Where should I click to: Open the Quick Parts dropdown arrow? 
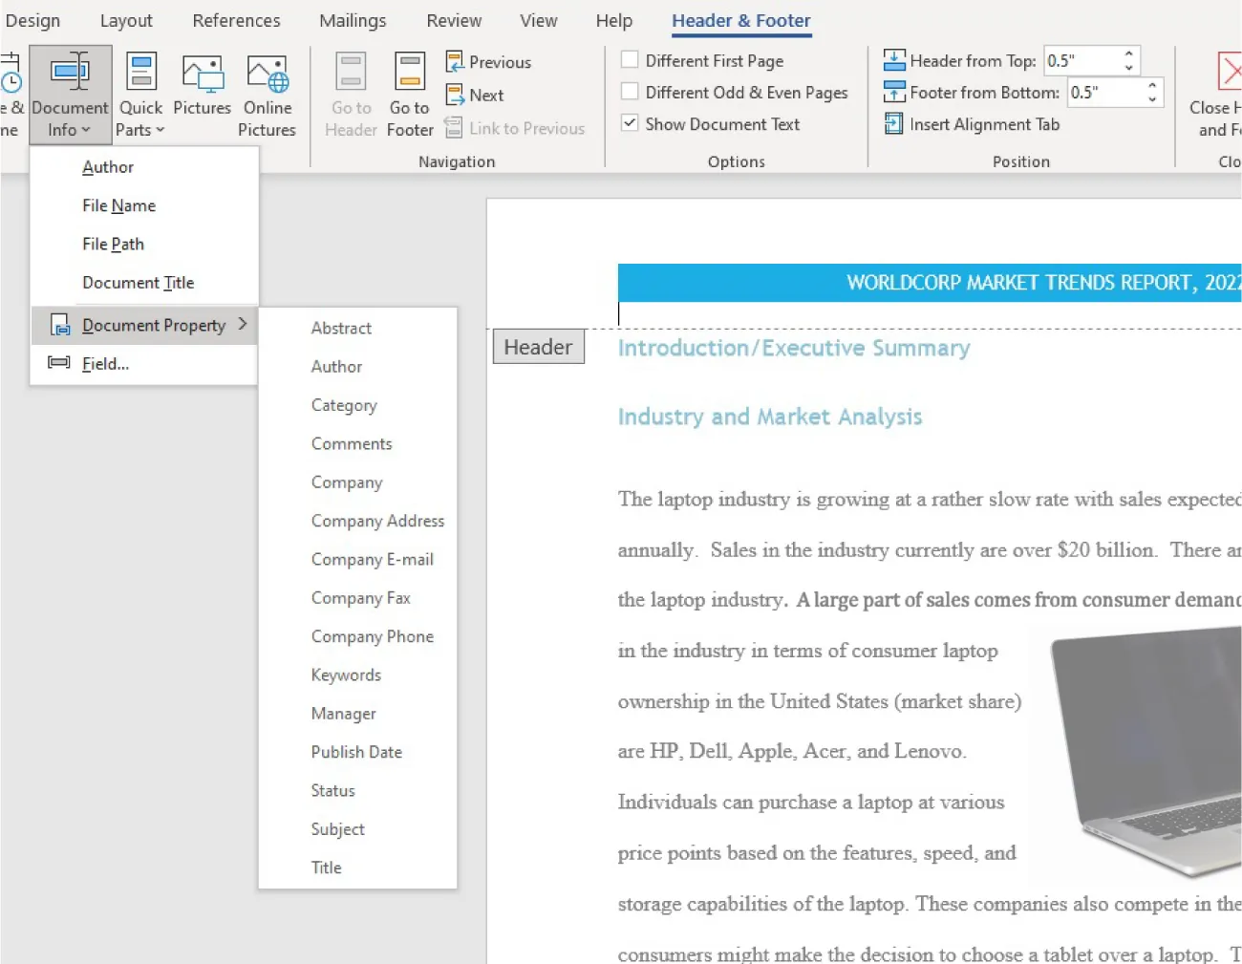click(x=159, y=130)
